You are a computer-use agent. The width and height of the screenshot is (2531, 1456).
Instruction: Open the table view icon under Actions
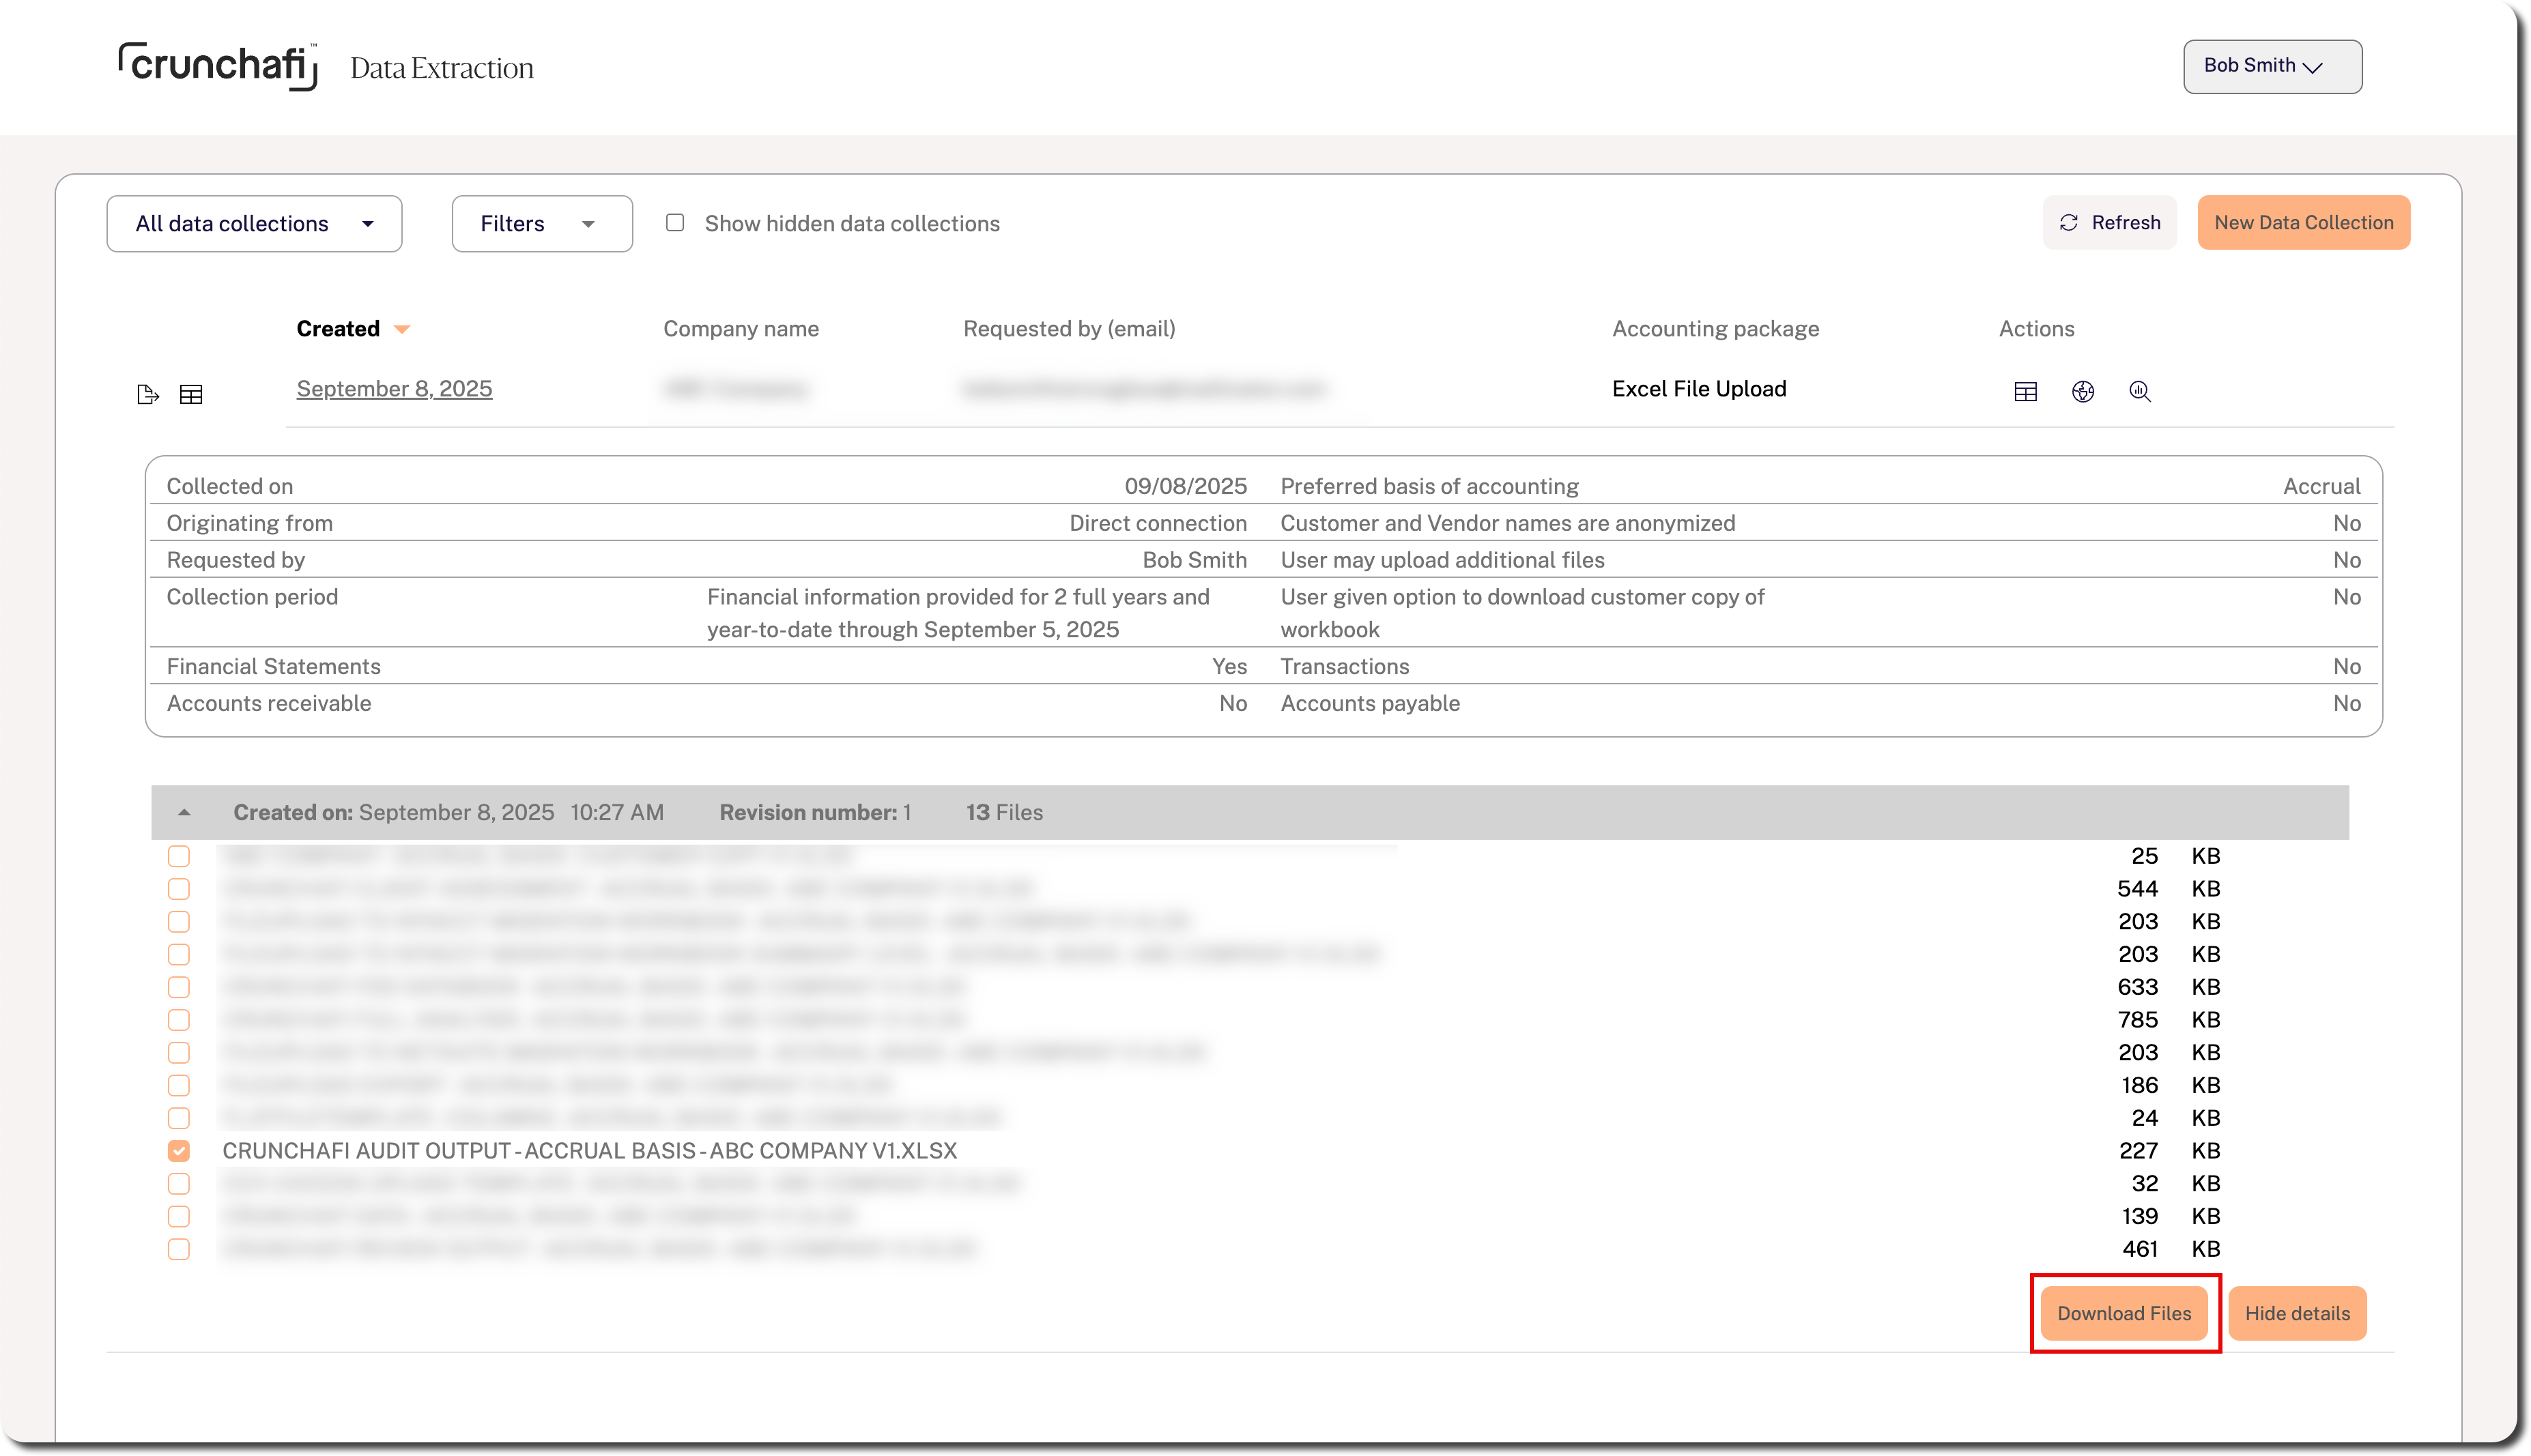click(2026, 392)
